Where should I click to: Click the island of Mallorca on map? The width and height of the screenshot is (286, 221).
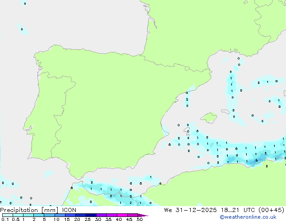tap(209, 118)
